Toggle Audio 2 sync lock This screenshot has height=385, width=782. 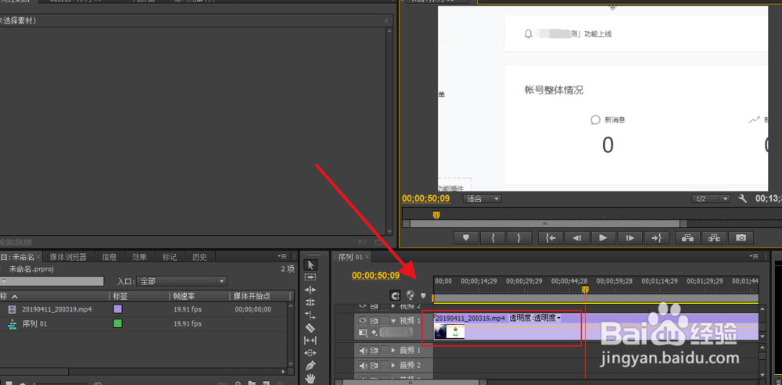374,365
